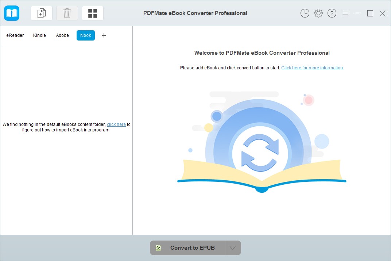
Task: Switch to the Adobe tab
Action: pos(62,35)
